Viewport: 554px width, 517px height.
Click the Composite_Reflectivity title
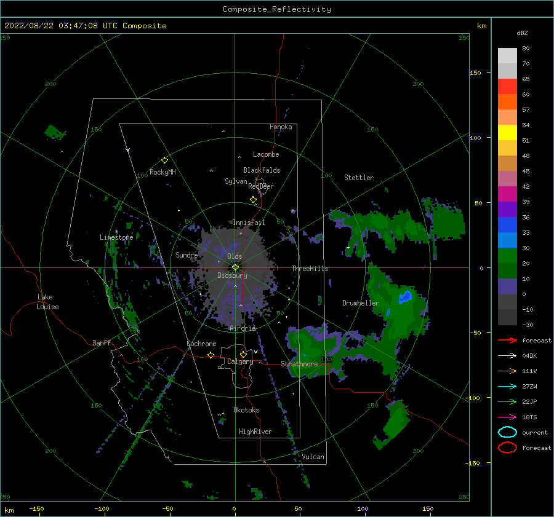(277, 9)
